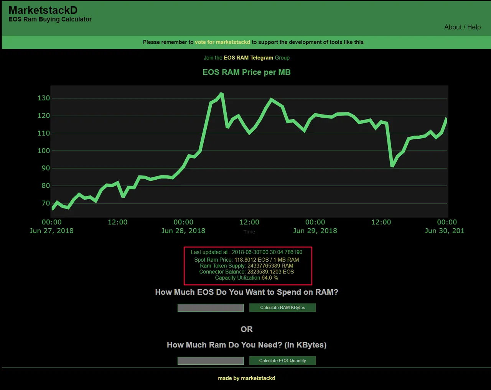Click the 130 label on the chart y-axis
This screenshot has height=390, width=491.
click(44, 98)
